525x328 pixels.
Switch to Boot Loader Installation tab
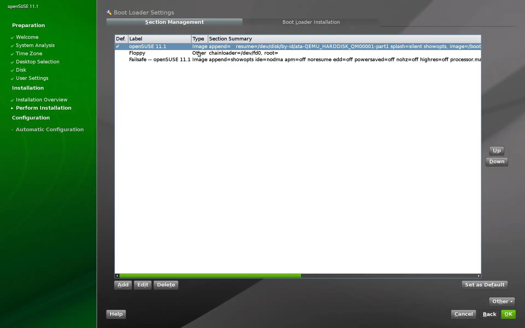point(311,22)
